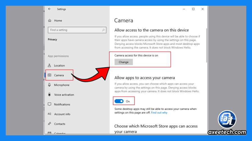Click the Microphone icon in sidebar
Screen dimensions: 252x141
[x=49, y=85]
